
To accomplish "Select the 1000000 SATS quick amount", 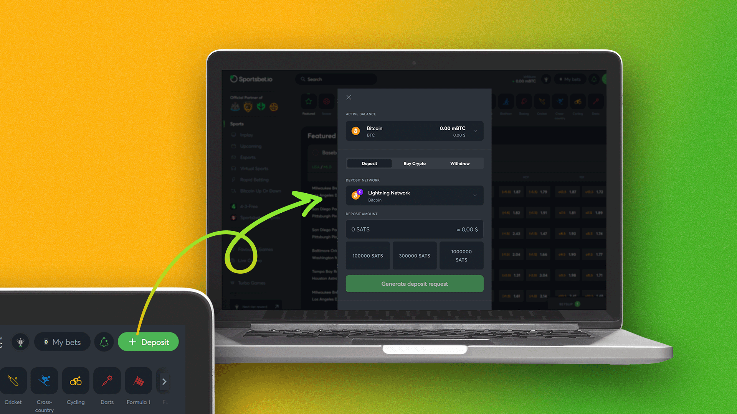I will [x=461, y=255].
